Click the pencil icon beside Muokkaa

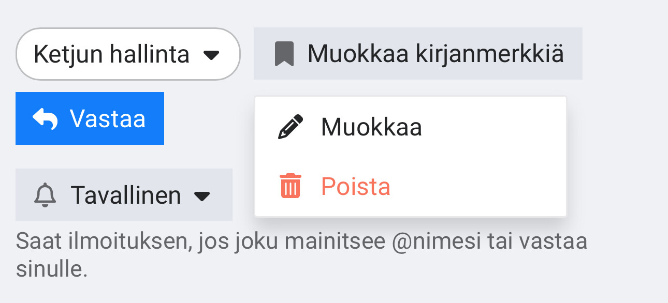tap(290, 127)
